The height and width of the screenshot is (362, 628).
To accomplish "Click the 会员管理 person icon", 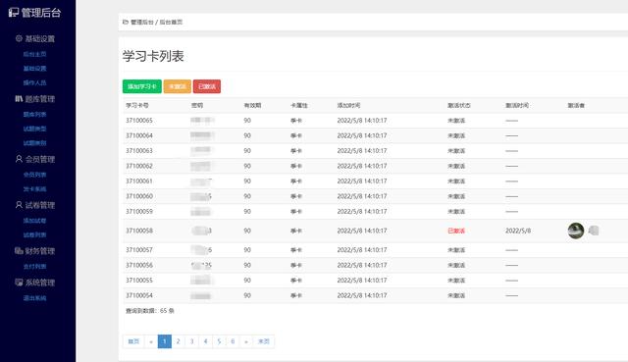I will click(19, 159).
